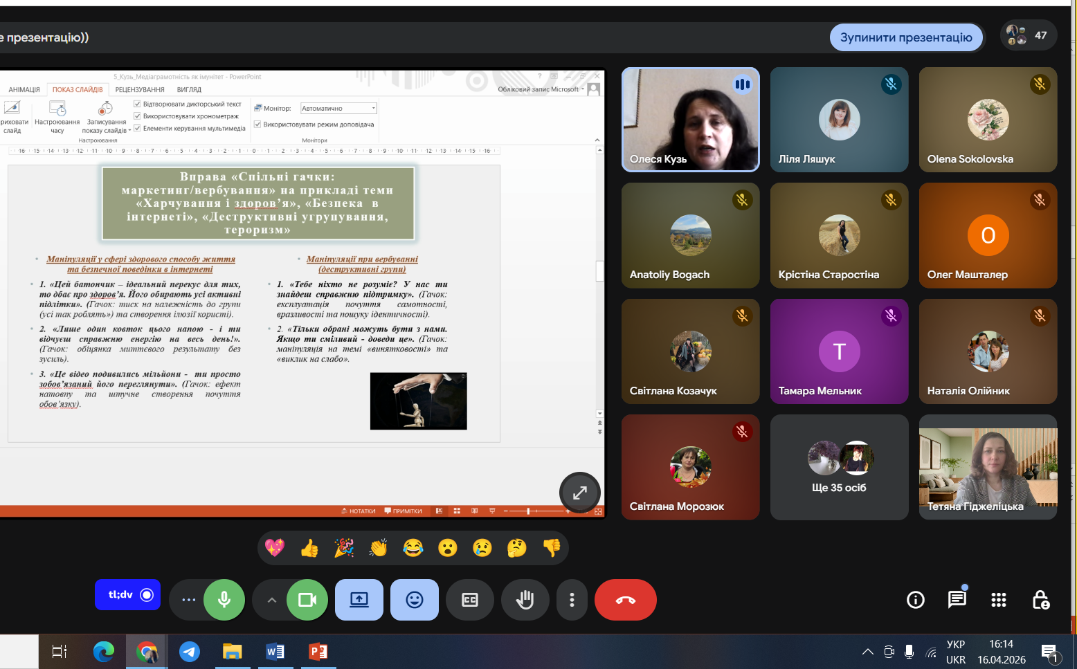
Task: Open the ВИГЛЯД ribbon tab
Action: pyautogui.click(x=189, y=90)
